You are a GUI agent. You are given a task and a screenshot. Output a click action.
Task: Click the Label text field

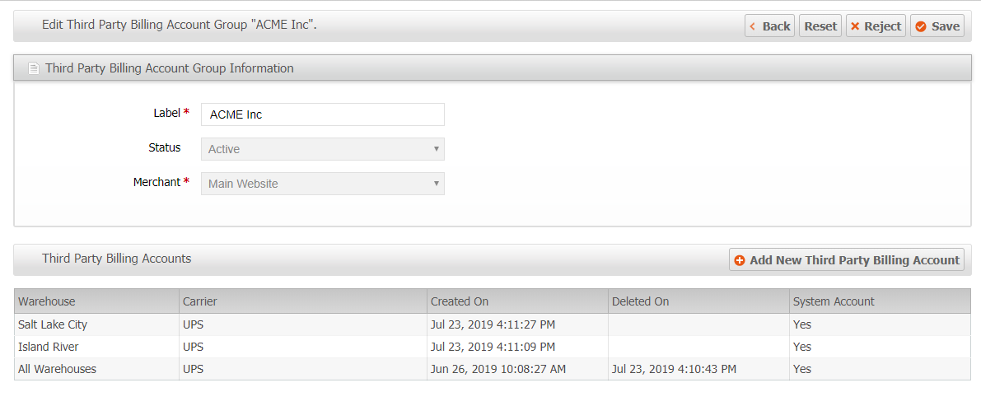pyautogui.click(x=322, y=114)
